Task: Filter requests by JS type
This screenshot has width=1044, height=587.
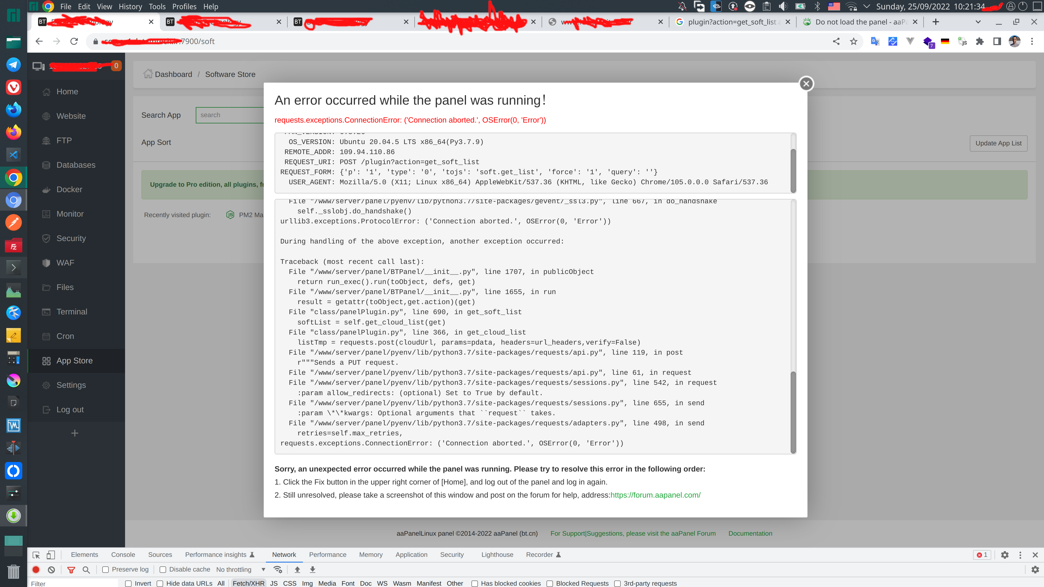Action: pyautogui.click(x=274, y=583)
